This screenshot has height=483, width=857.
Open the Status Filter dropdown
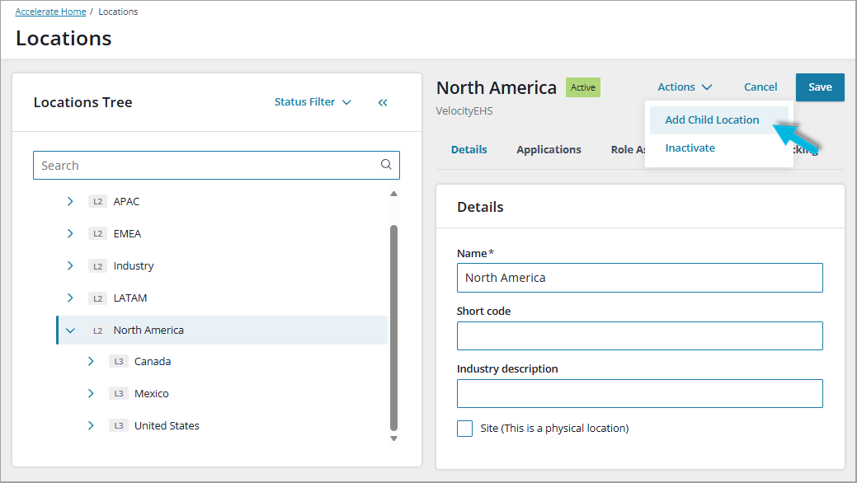tap(313, 101)
